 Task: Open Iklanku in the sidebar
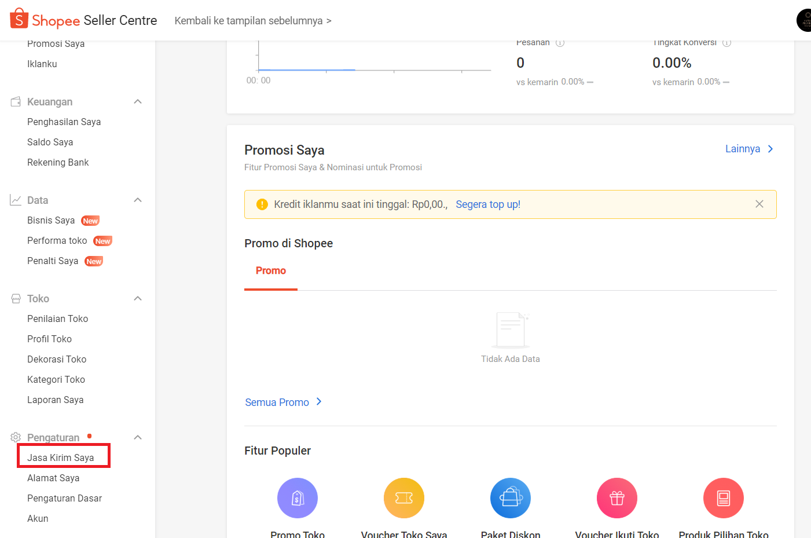pyautogui.click(x=42, y=64)
